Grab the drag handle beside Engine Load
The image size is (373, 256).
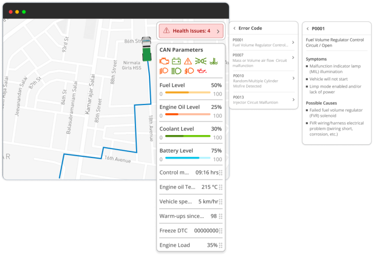[220, 245]
